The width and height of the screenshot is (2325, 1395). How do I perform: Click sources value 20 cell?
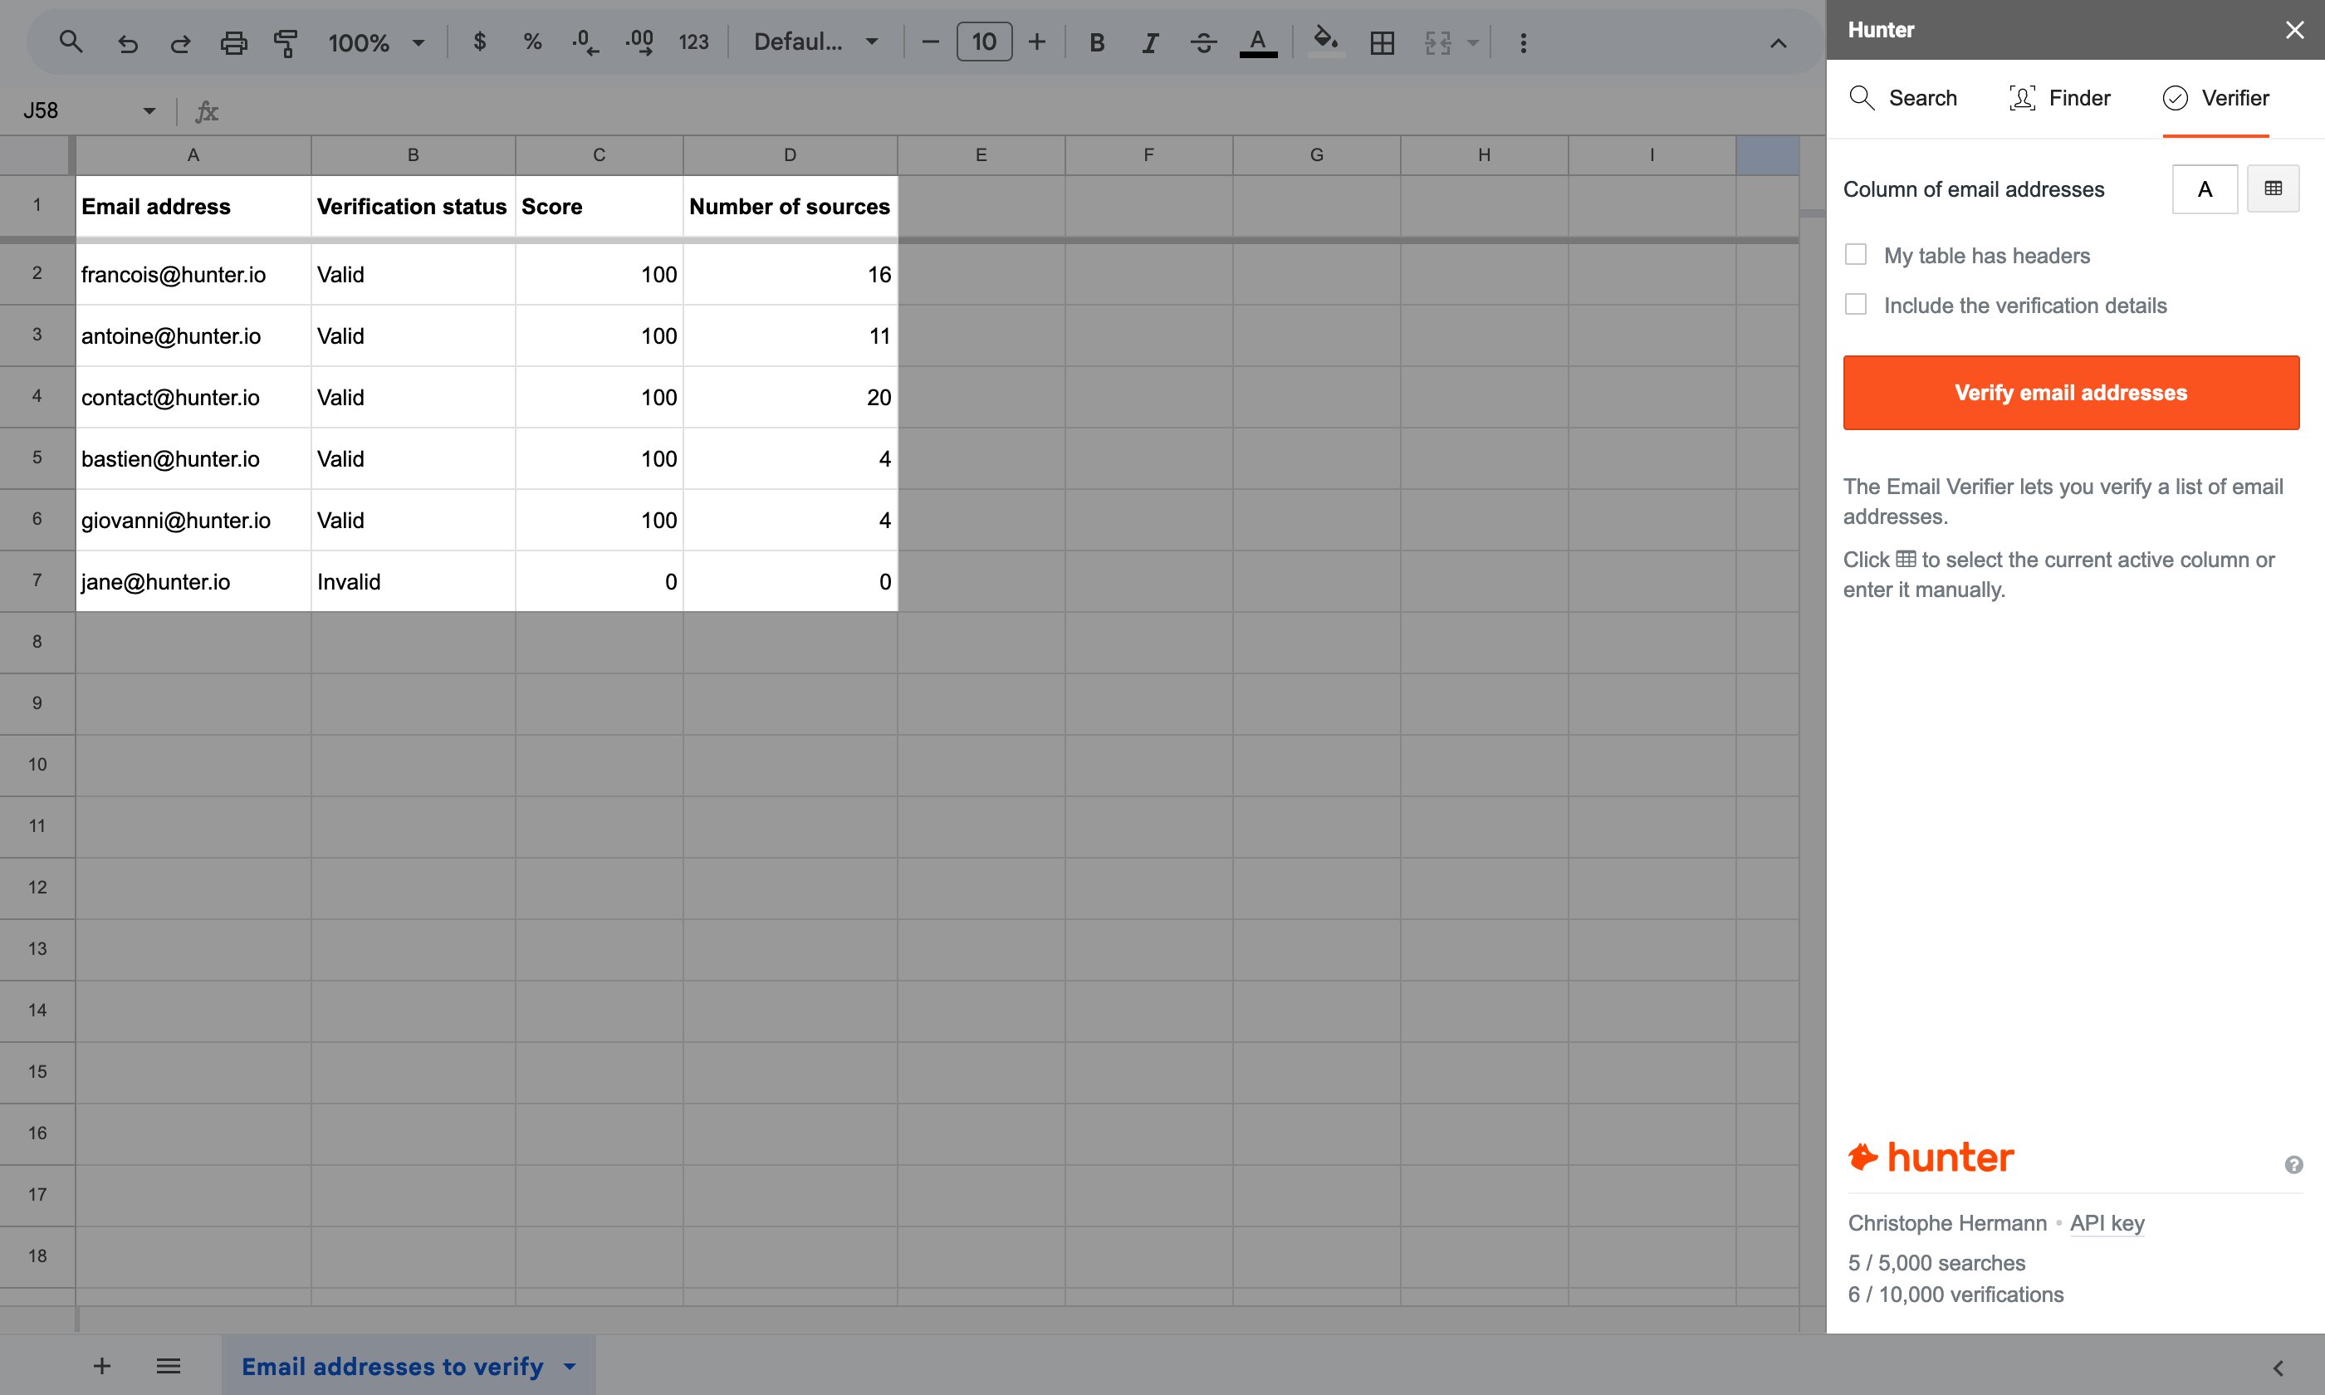[790, 398]
